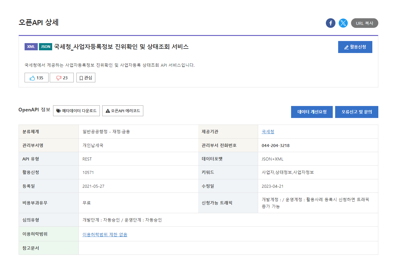Click the 이용허락범위 header cell
The height and width of the screenshot is (259, 393).
tap(49, 234)
